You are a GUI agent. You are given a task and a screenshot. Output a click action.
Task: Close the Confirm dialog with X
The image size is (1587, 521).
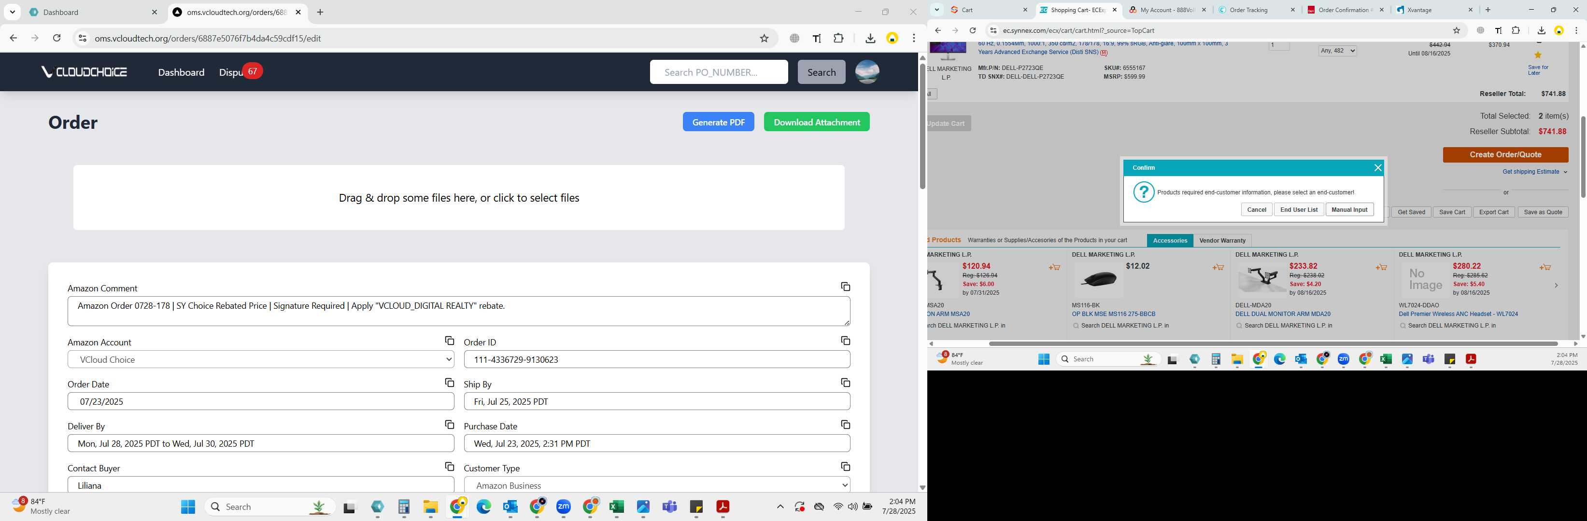point(1377,168)
